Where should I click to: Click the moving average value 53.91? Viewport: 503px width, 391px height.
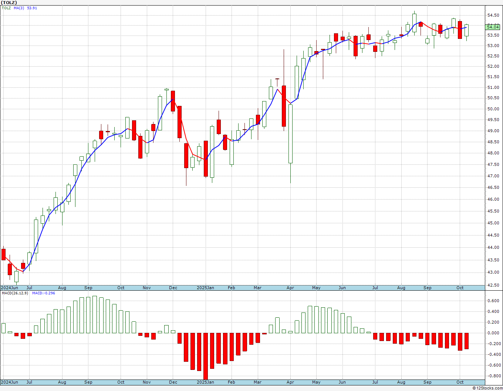(x=32, y=8)
